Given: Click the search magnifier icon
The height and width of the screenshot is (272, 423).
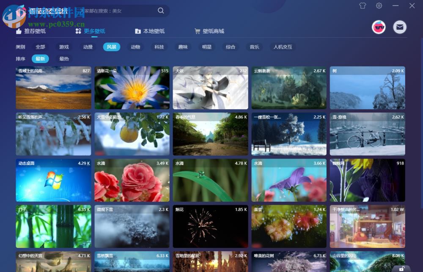Looking at the screenshot, I should (x=161, y=11).
